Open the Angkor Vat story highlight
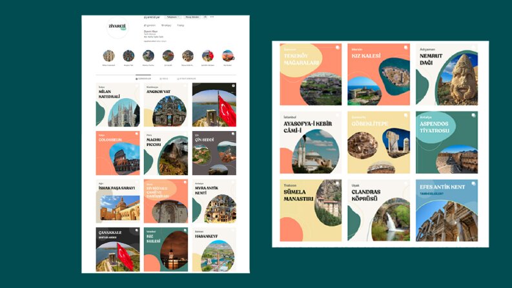Screen dimensions: 512x288 pyautogui.click(x=128, y=56)
